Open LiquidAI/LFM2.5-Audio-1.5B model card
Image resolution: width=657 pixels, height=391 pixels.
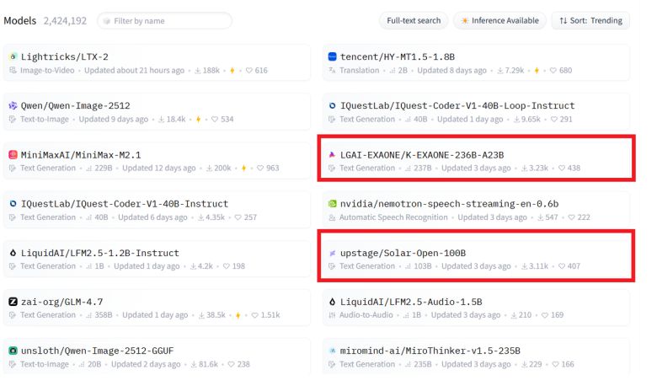pyautogui.click(x=409, y=301)
